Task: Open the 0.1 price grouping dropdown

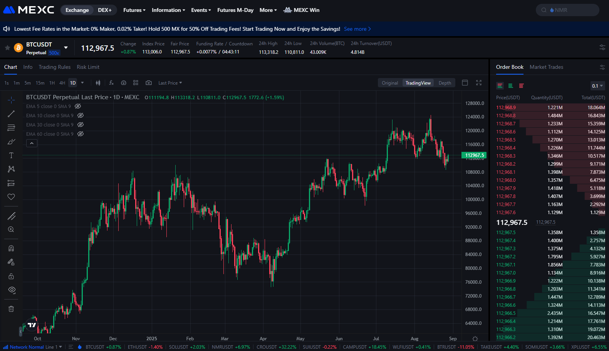Action: (597, 86)
